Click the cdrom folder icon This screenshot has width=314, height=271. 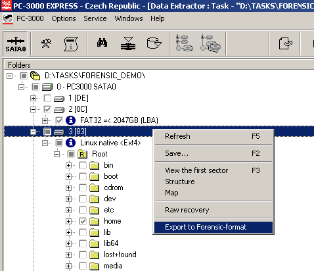coord(95,188)
